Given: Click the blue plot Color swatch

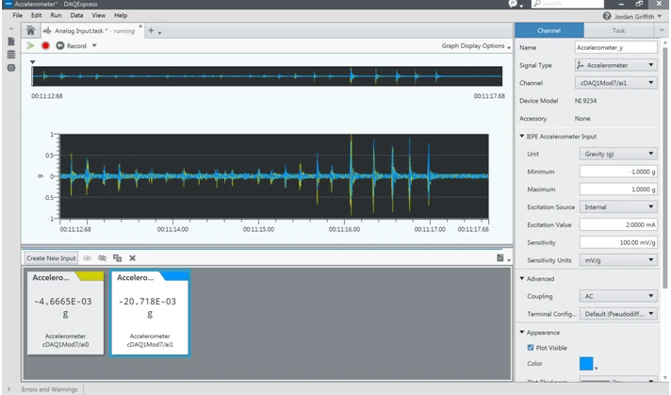Looking at the screenshot, I should 584,363.
